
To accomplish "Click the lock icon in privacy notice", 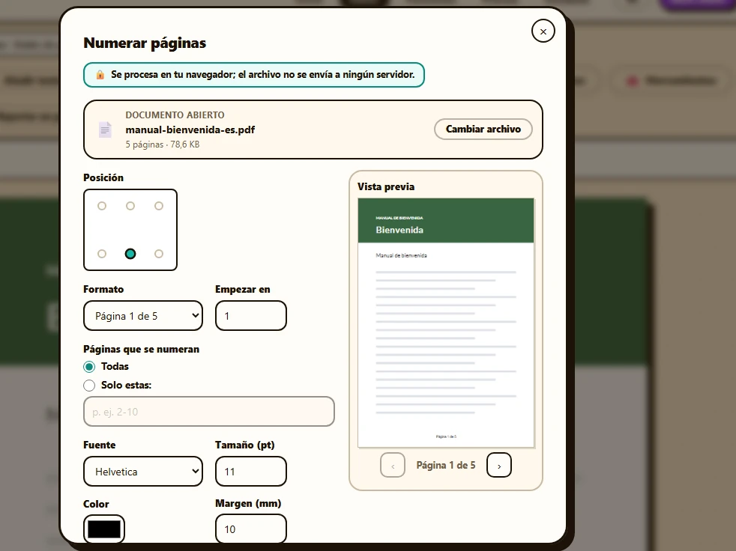I will point(100,75).
